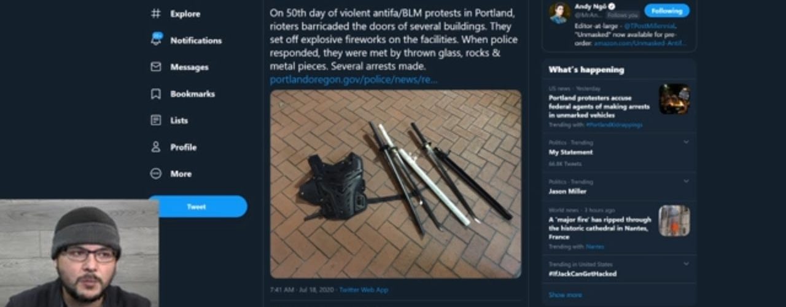
Task: Open the Bookmarks icon in sidebar
Action: pyautogui.click(x=156, y=94)
